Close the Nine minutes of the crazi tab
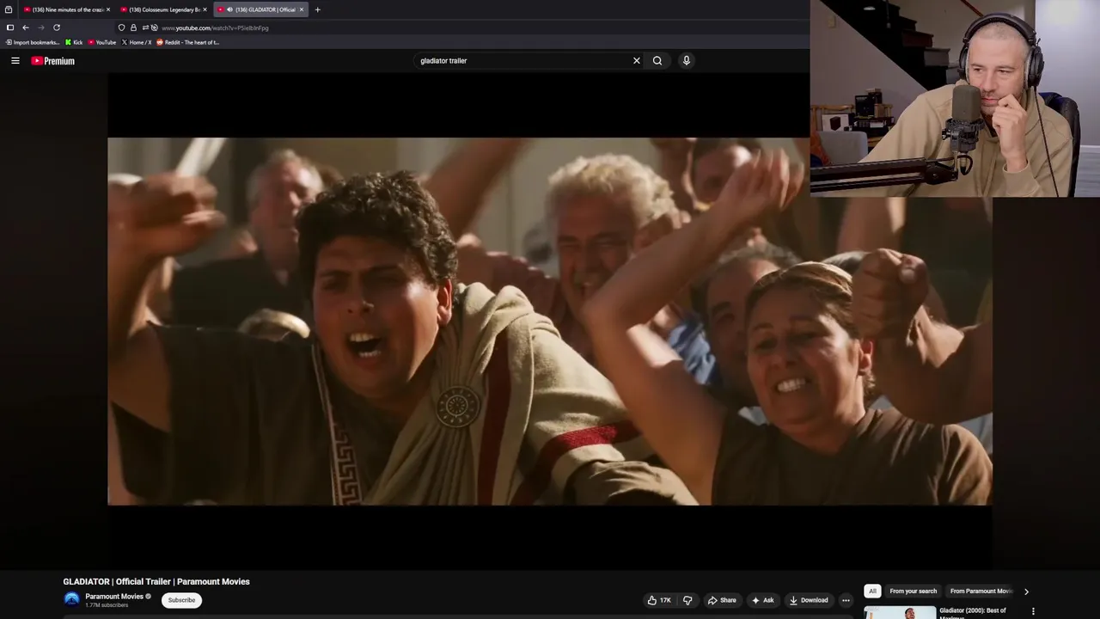The image size is (1100, 619). [x=108, y=9]
